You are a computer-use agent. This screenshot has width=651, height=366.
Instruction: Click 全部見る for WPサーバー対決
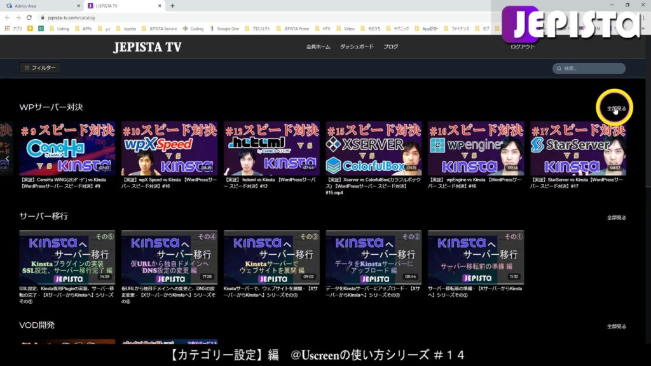[x=616, y=108]
